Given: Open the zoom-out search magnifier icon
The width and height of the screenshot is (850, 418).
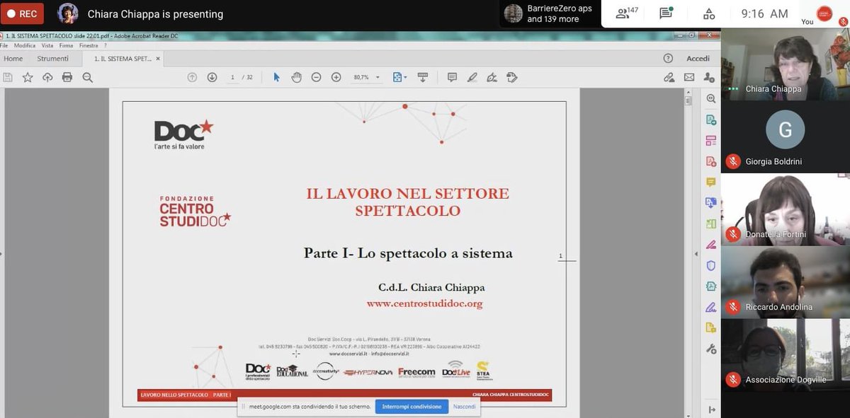Looking at the screenshot, I should (87, 77).
